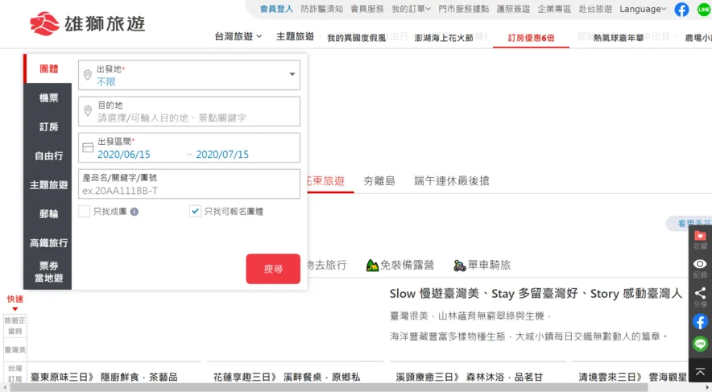Click the horizontal scrollbar at page bottom
The width and height of the screenshot is (712, 392).
[322, 387]
